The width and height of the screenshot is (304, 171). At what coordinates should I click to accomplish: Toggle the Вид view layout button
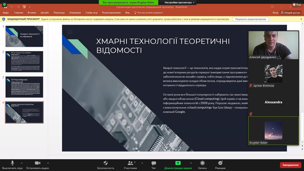[x=297, y=4]
